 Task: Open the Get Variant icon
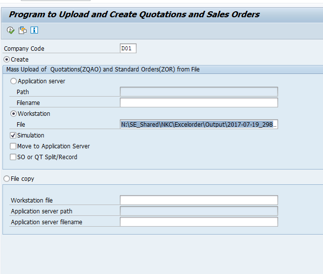point(23,31)
